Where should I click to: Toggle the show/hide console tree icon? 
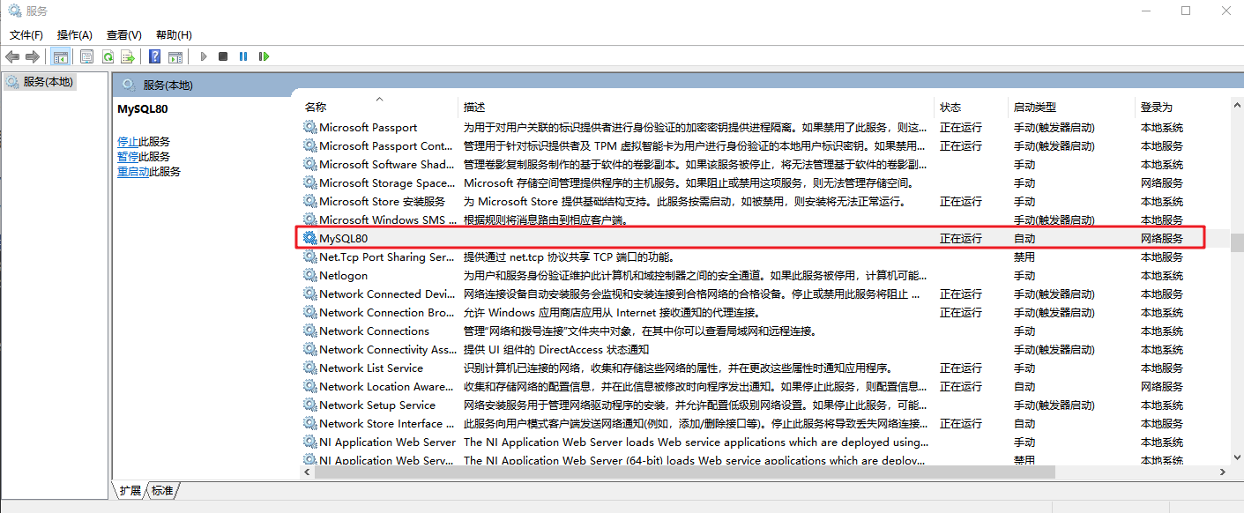61,56
